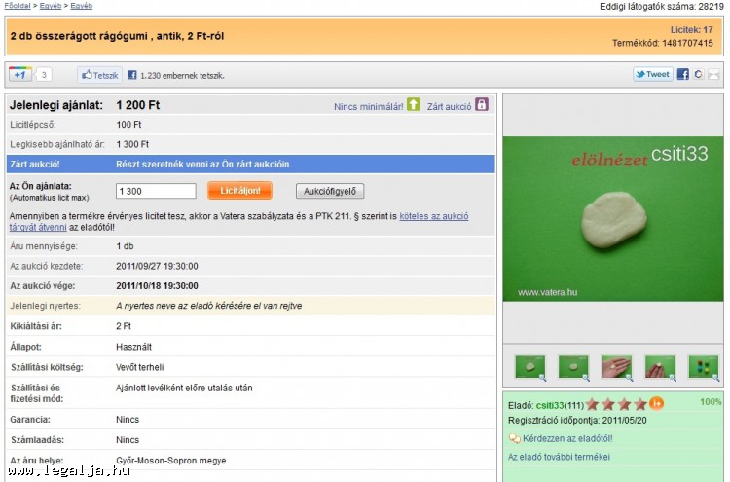The image size is (730, 482).
Task: Click the Facebook share icon beside Tweet
Action: [x=682, y=74]
